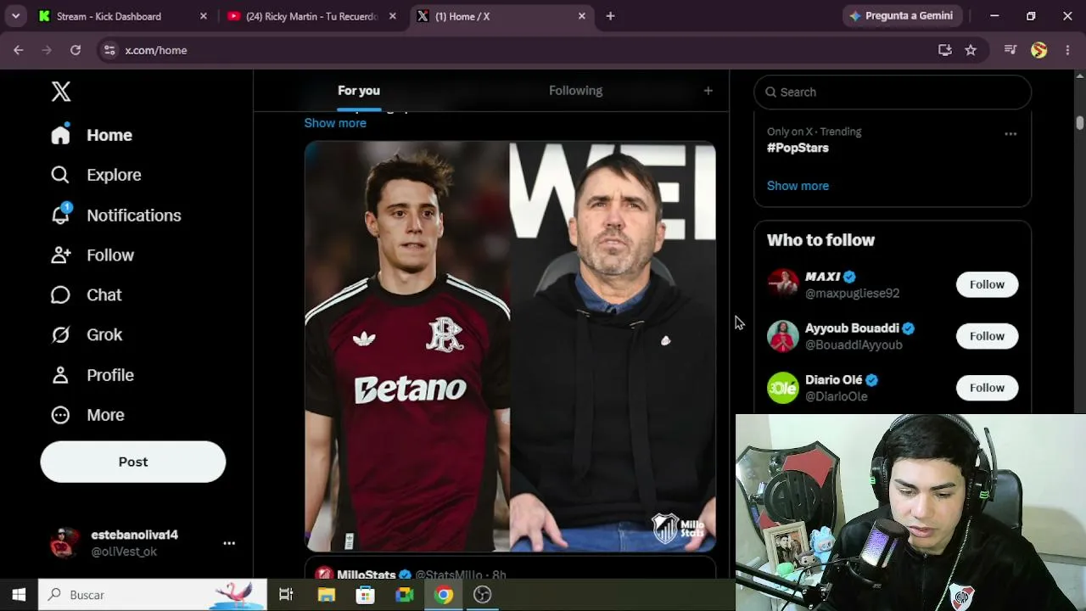Open more options for #PopStars trend
The image size is (1086, 611).
click(x=1010, y=134)
